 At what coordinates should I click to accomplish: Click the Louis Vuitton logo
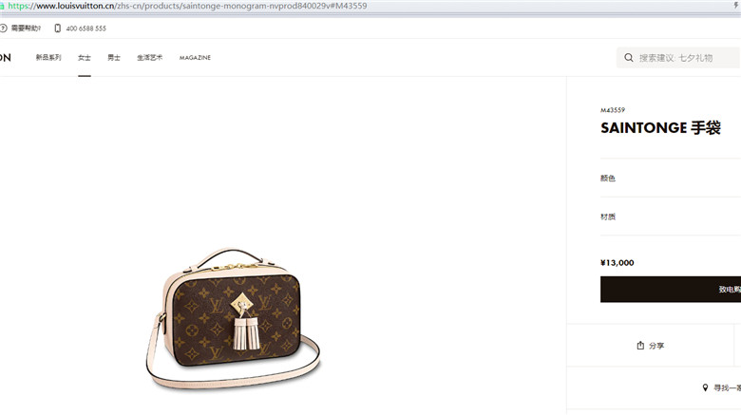5,58
